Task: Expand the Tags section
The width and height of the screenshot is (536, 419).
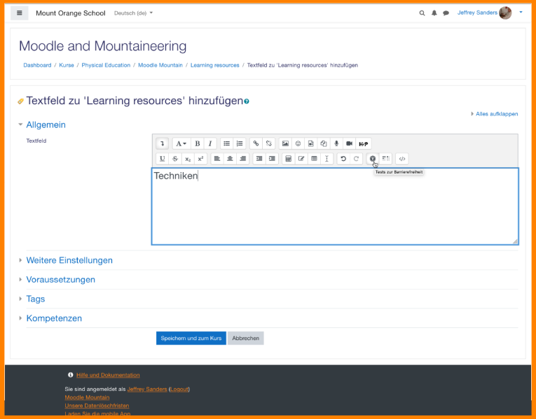Action: pyautogui.click(x=36, y=299)
